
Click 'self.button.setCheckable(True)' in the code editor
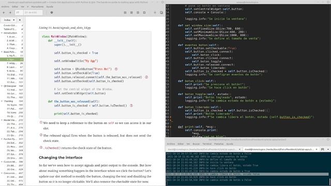click(211, 48)
